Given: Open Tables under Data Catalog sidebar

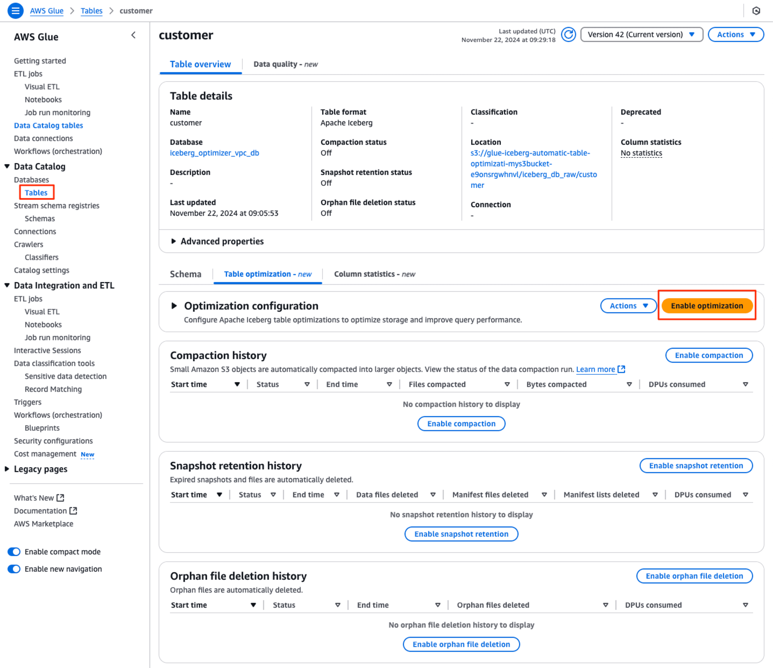Looking at the screenshot, I should pyautogui.click(x=36, y=192).
